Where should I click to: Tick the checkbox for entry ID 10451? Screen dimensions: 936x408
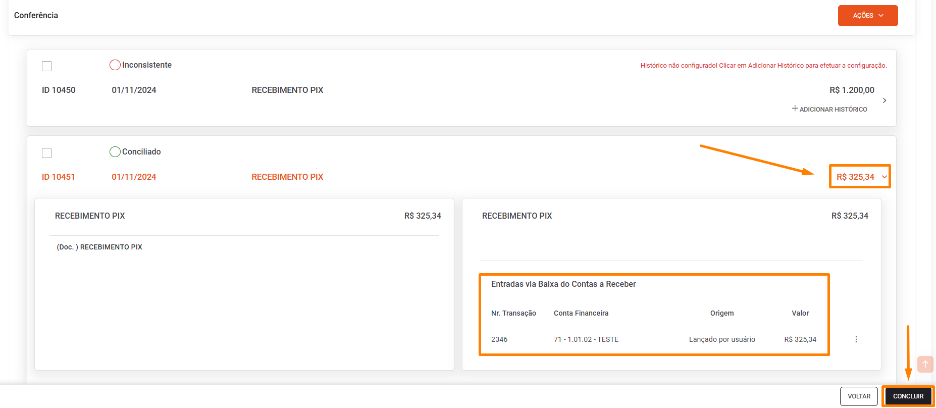click(47, 153)
